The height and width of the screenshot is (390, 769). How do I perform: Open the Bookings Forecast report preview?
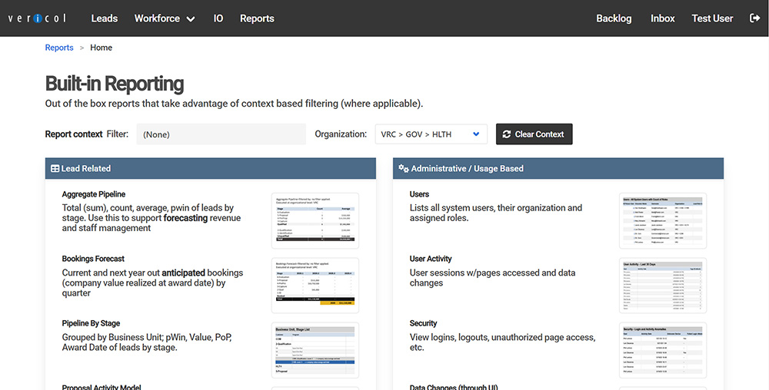pyautogui.click(x=315, y=285)
